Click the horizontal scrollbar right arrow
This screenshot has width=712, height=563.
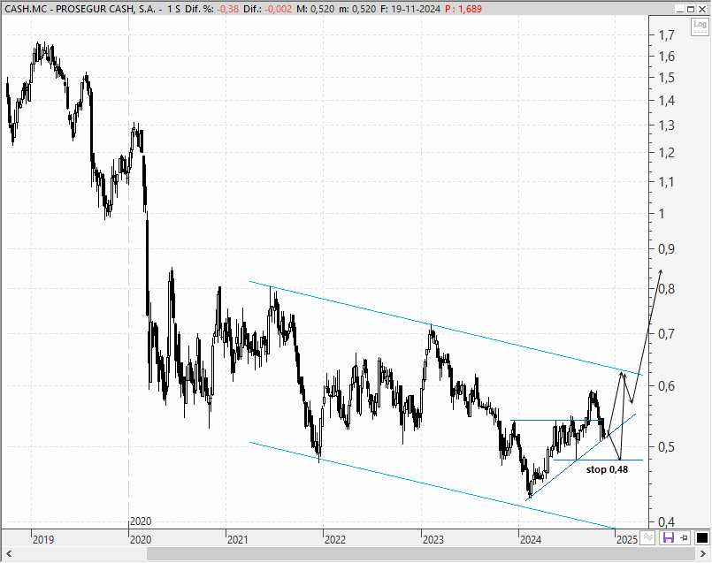pyautogui.click(x=702, y=554)
